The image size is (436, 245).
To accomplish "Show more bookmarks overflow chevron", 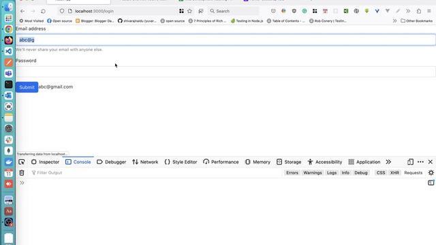I will pyautogui.click(x=394, y=21).
